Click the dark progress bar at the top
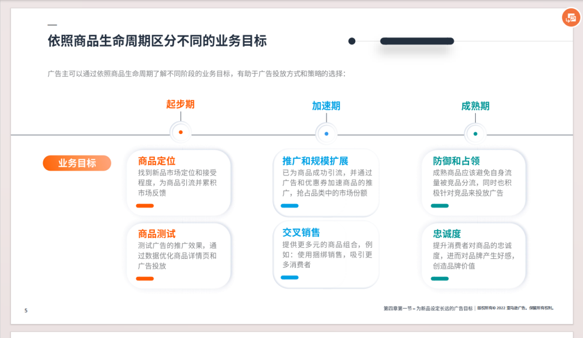583x338 pixels. pos(417,40)
